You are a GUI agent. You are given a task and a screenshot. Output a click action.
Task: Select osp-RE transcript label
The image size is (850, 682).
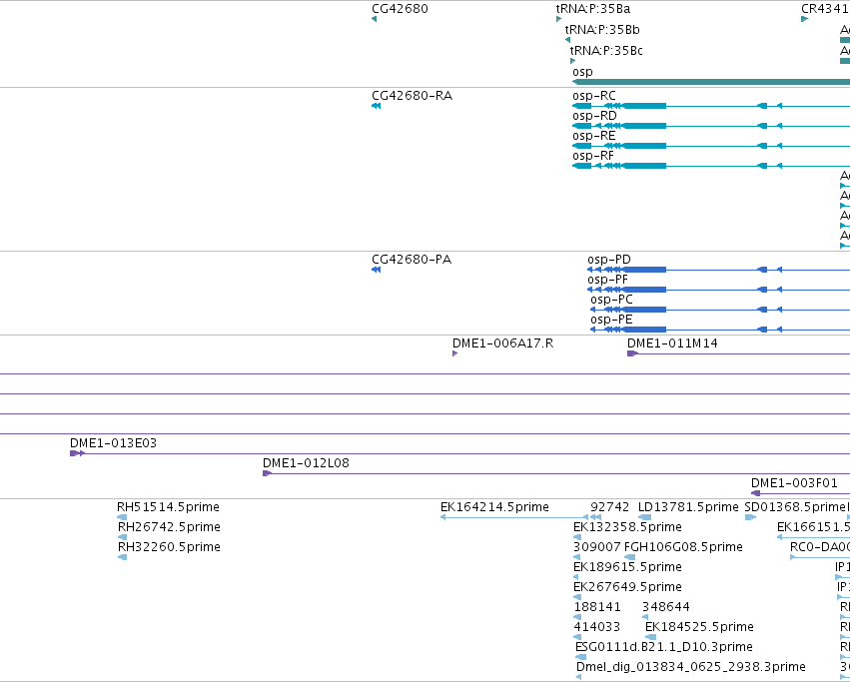594,136
